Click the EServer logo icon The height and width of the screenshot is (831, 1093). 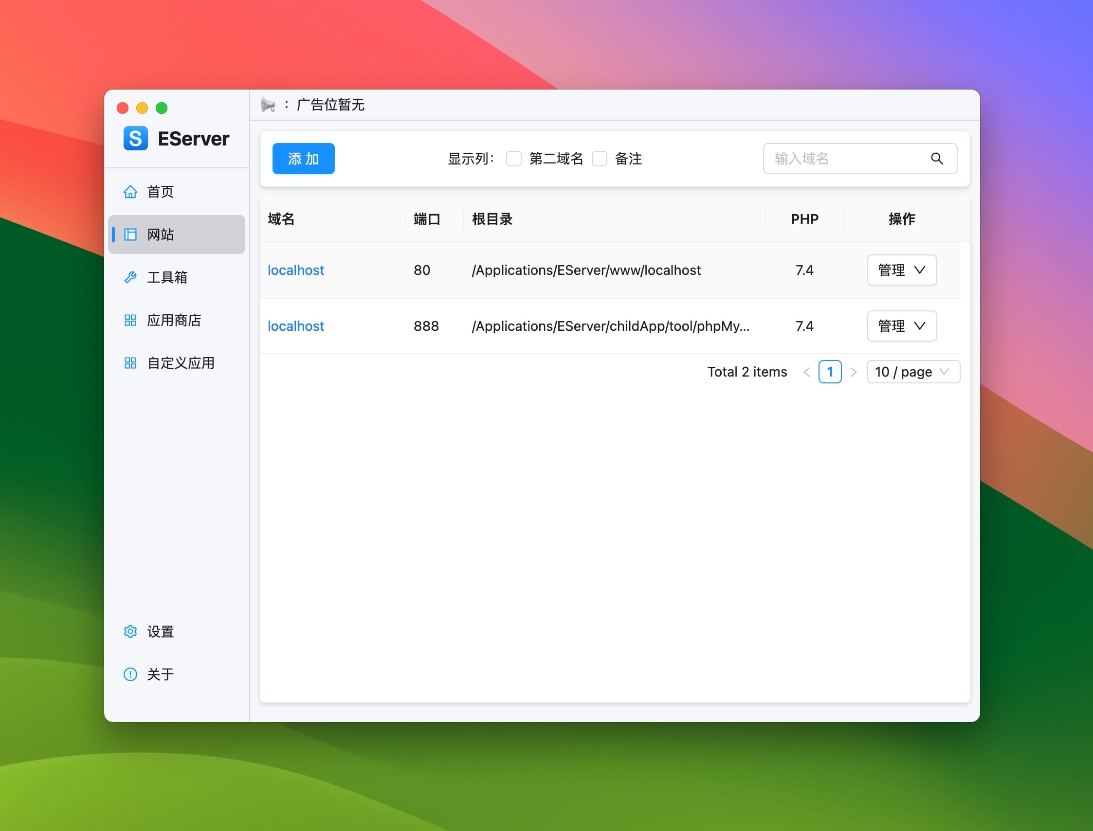(136, 138)
